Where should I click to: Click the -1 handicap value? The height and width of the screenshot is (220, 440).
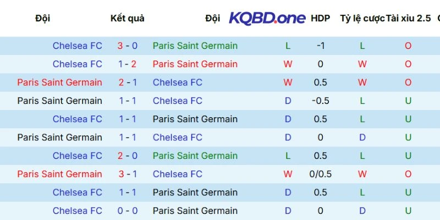pos(321,46)
